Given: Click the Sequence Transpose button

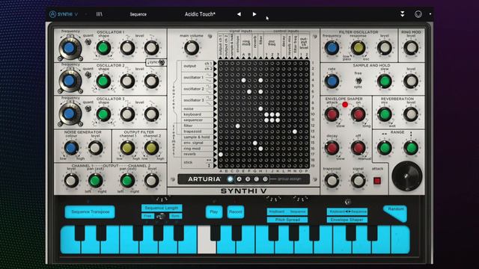Looking at the screenshot, I should (90, 211).
